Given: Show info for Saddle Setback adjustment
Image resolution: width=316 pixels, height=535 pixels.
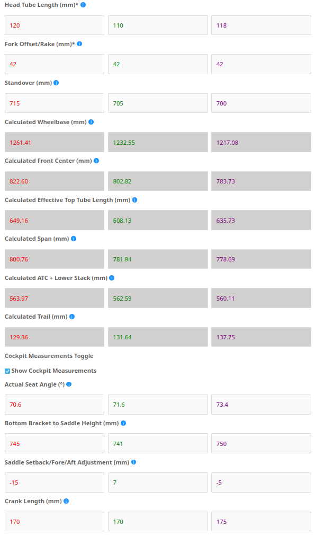Looking at the screenshot, I should tap(133, 462).
